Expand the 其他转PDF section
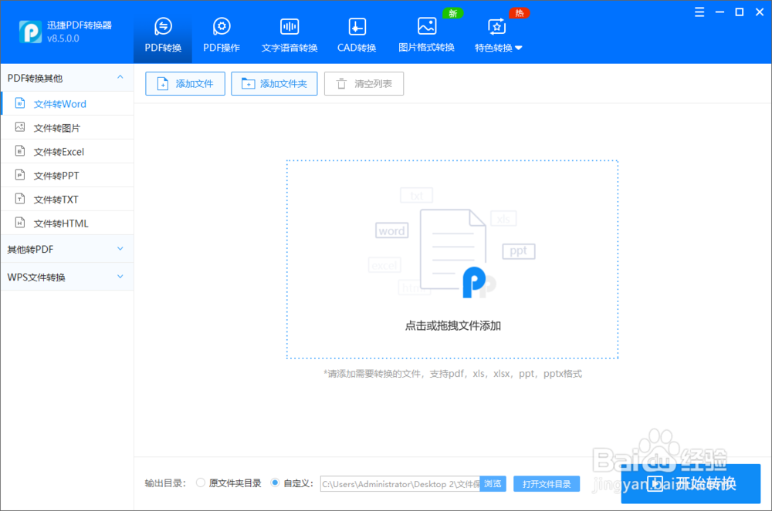 click(67, 249)
